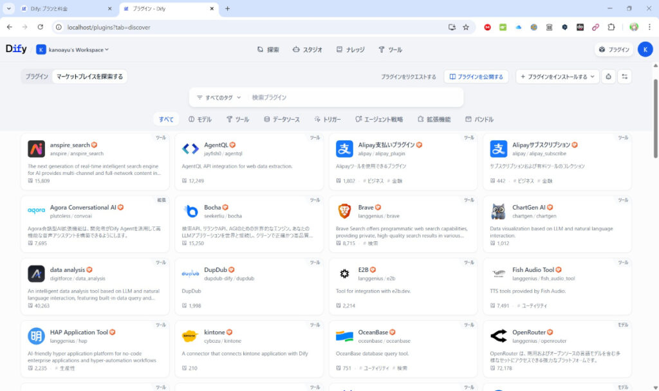Open Chrome extensions puzzle icon
The width and height of the screenshot is (659, 391).
pyautogui.click(x=611, y=27)
